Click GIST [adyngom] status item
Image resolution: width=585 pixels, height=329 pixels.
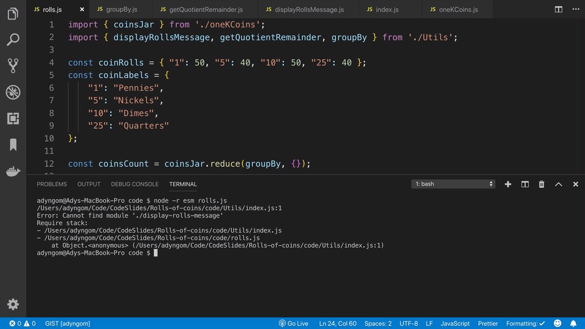pyautogui.click(x=67, y=323)
